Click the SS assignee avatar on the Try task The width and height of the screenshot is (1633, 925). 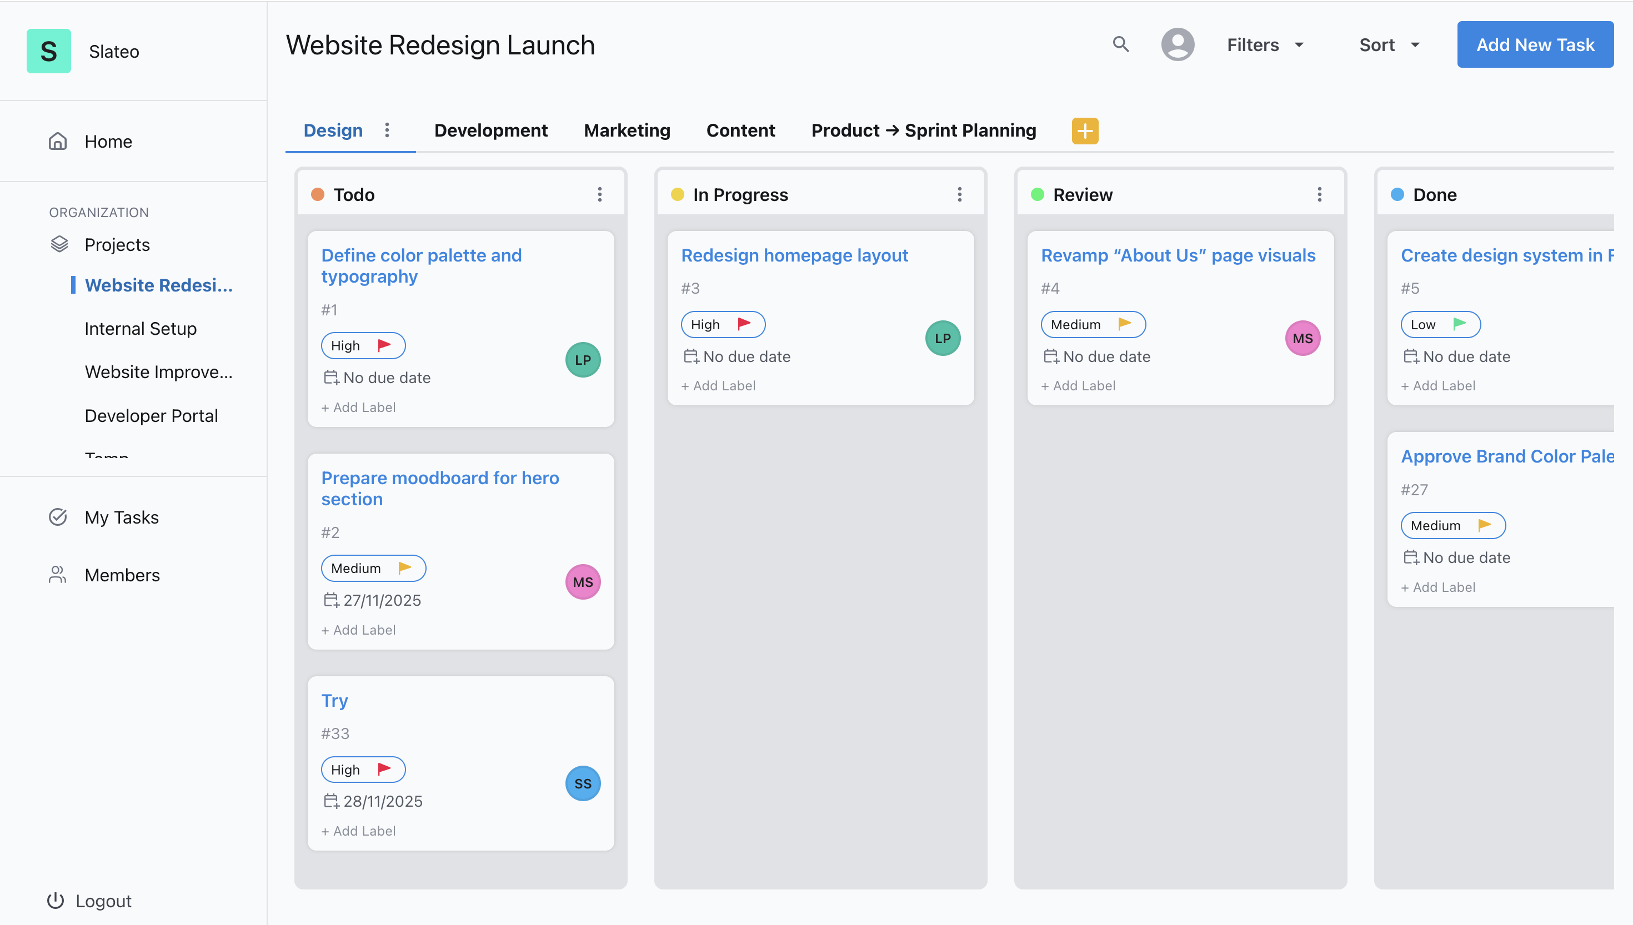pyautogui.click(x=582, y=783)
